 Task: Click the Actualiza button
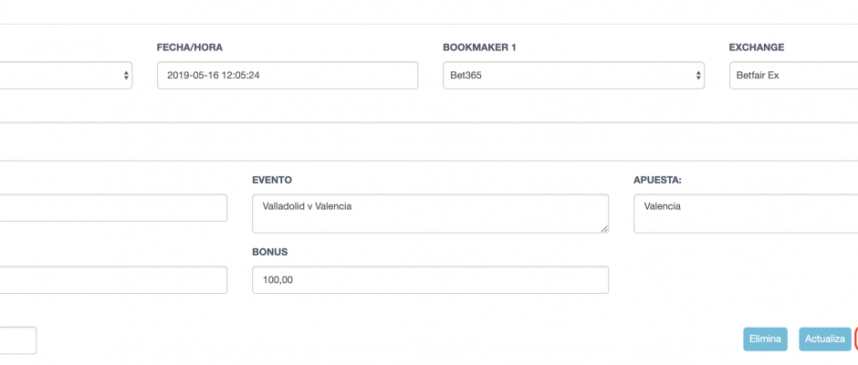point(824,339)
